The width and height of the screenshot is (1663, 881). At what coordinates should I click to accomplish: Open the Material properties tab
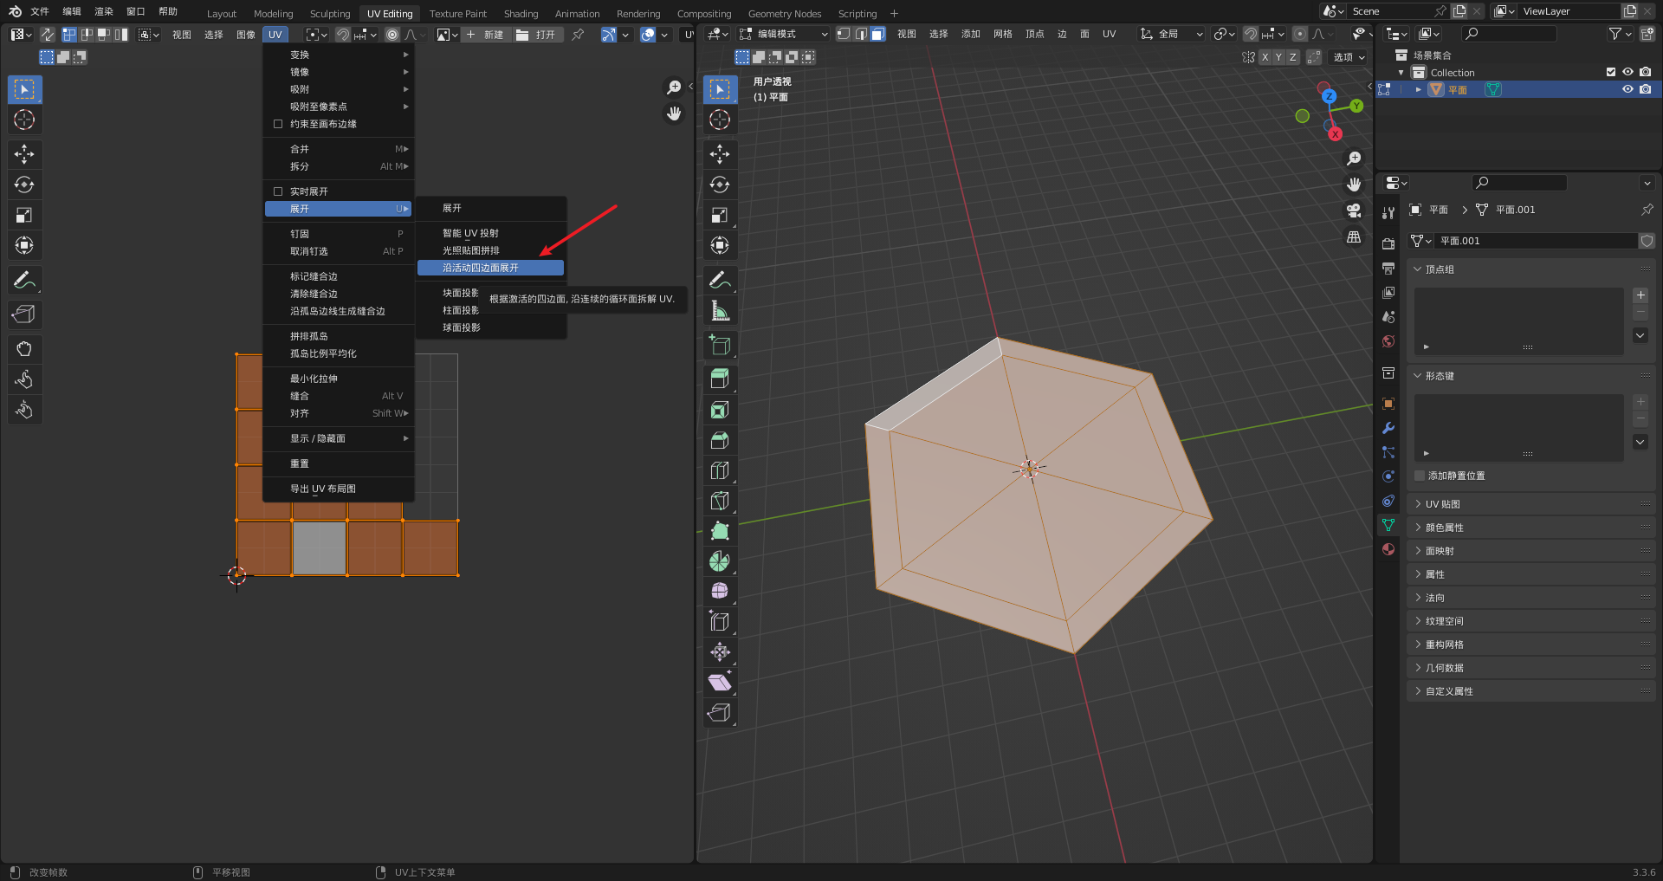tap(1388, 549)
